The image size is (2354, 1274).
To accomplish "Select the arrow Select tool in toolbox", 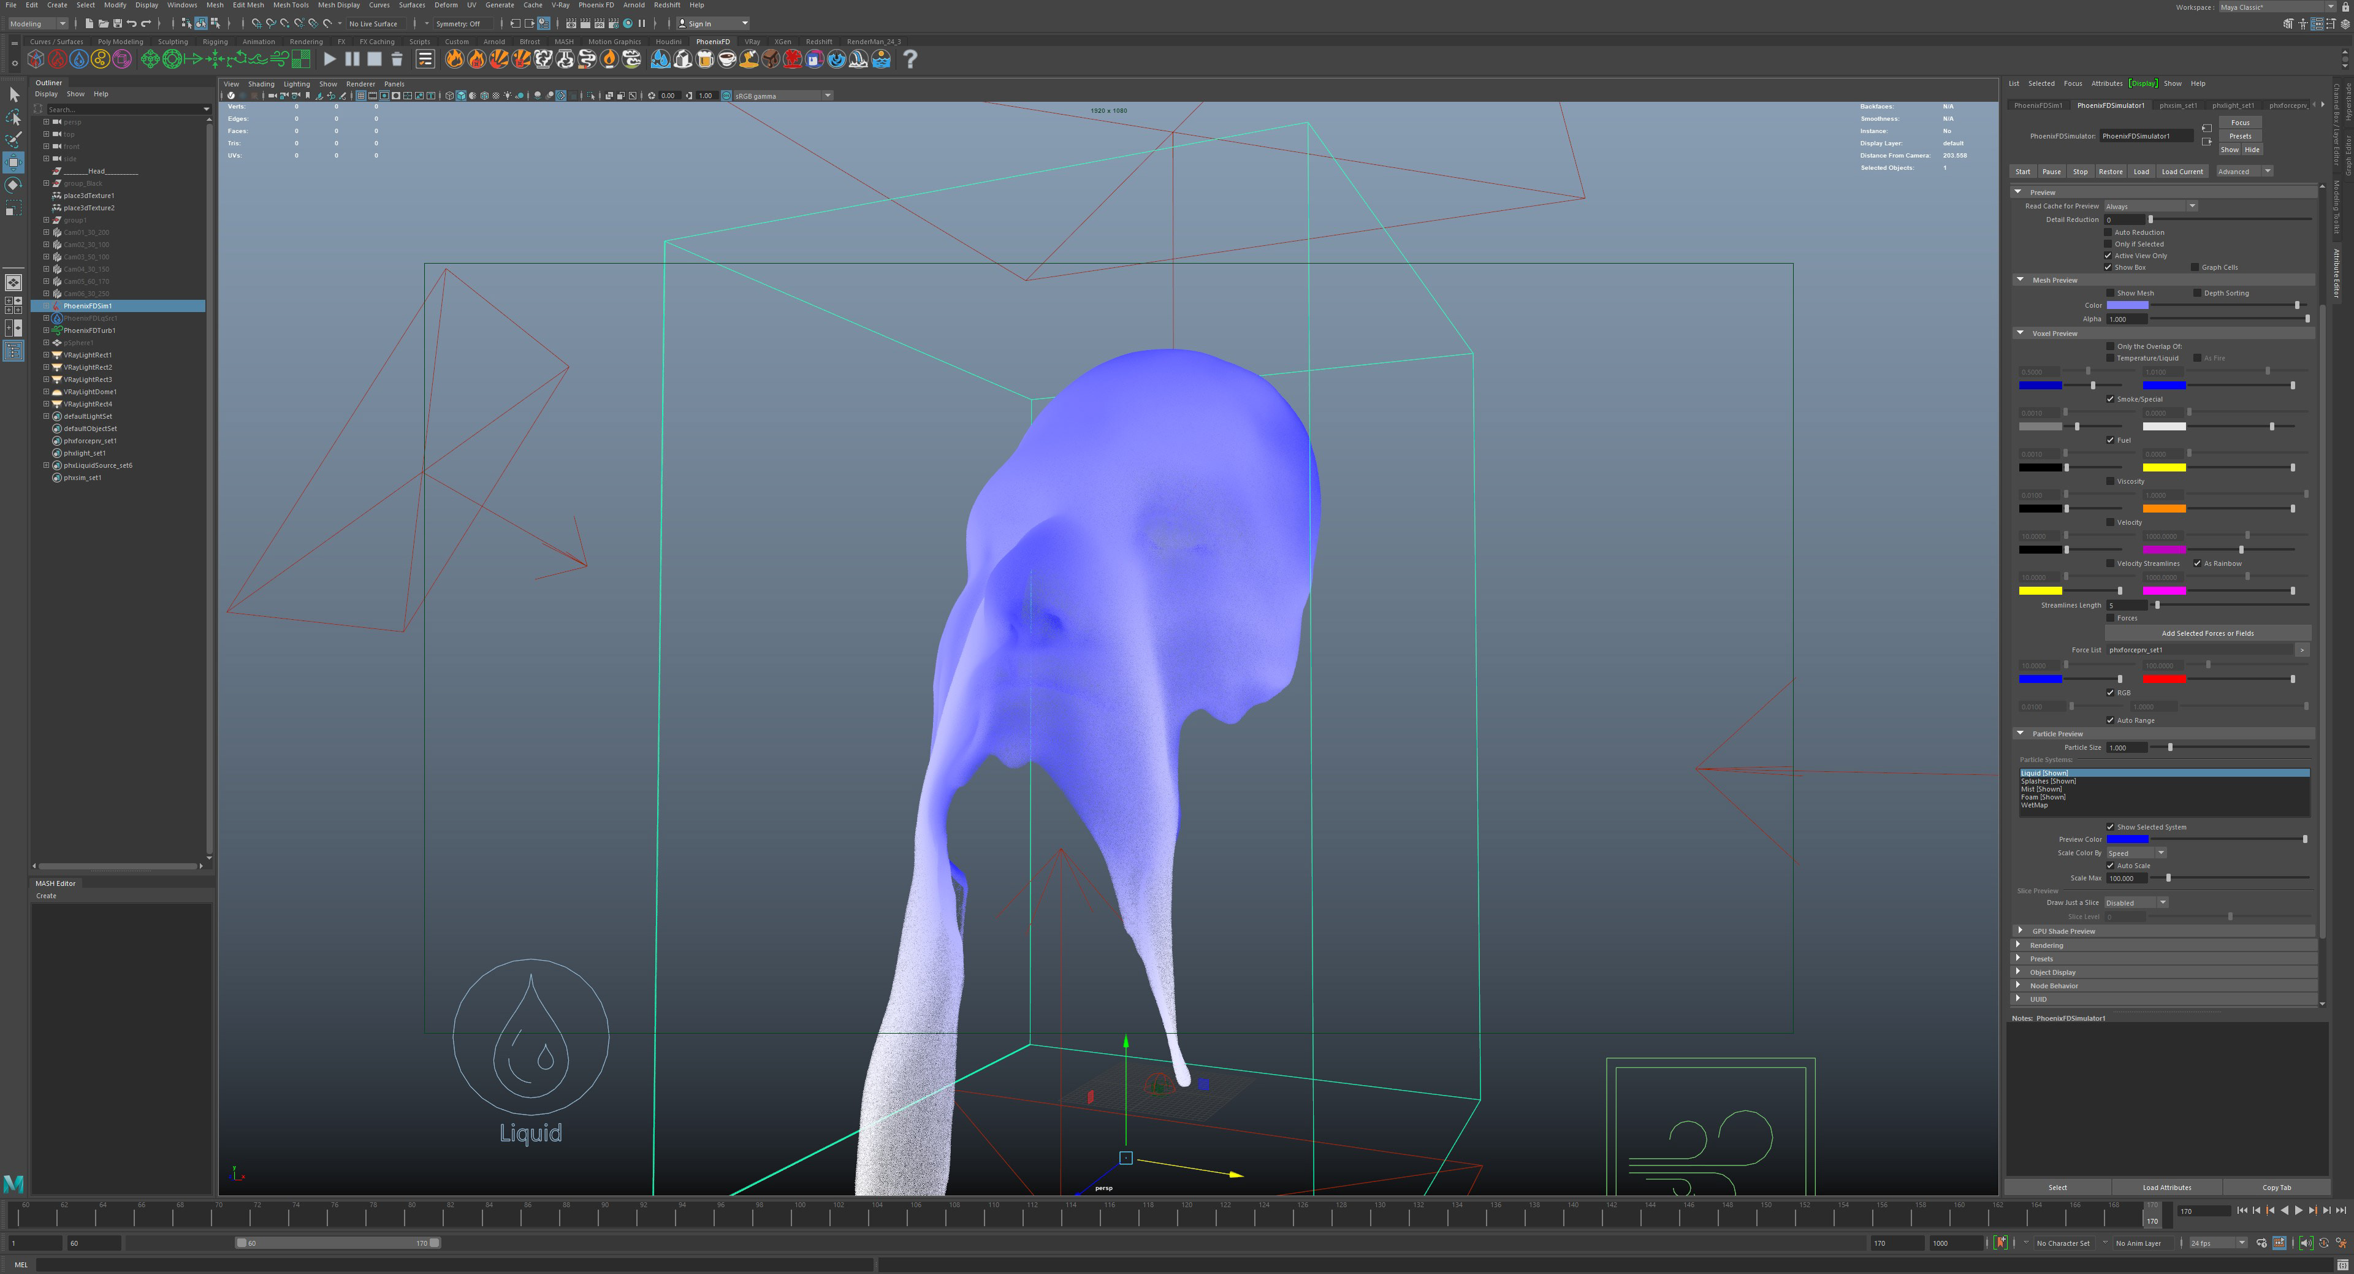I will [x=13, y=95].
